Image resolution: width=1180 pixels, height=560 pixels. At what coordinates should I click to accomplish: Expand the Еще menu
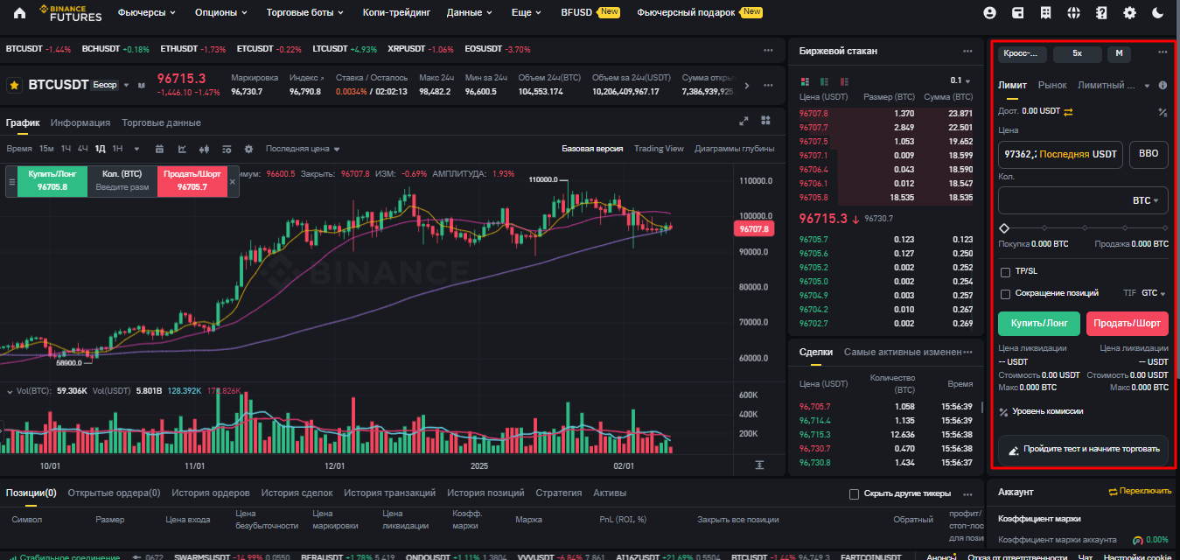527,13
